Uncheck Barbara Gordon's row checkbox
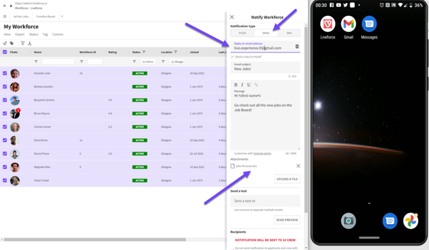This screenshot has width=429, height=250. click(4, 86)
